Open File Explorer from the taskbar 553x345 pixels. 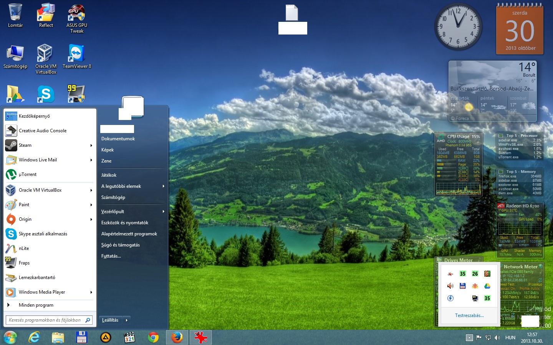pyautogui.click(x=58, y=337)
